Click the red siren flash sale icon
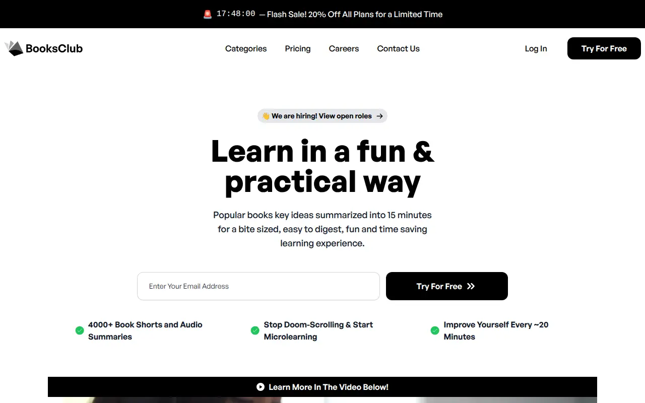Screen dimensions: 645x403 pyautogui.click(x=208, y=14)
